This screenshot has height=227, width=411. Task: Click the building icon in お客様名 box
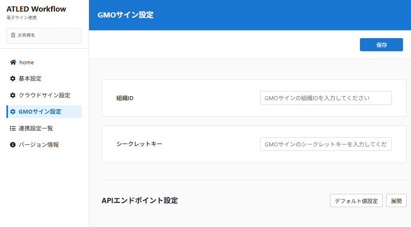(x=13, y=35)
